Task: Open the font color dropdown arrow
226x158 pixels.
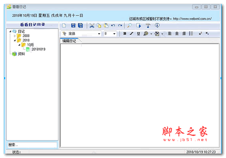Action: point(151,34)
